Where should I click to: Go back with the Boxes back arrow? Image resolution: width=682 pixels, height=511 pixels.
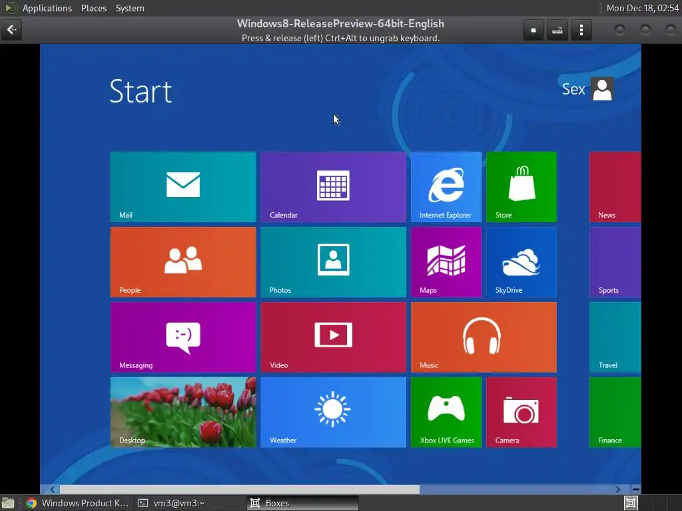(x=11, y=30)
